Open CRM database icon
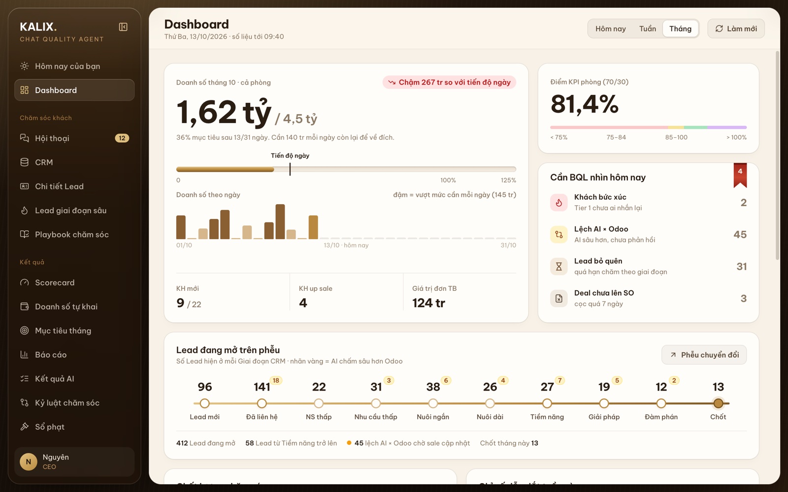 24,162
